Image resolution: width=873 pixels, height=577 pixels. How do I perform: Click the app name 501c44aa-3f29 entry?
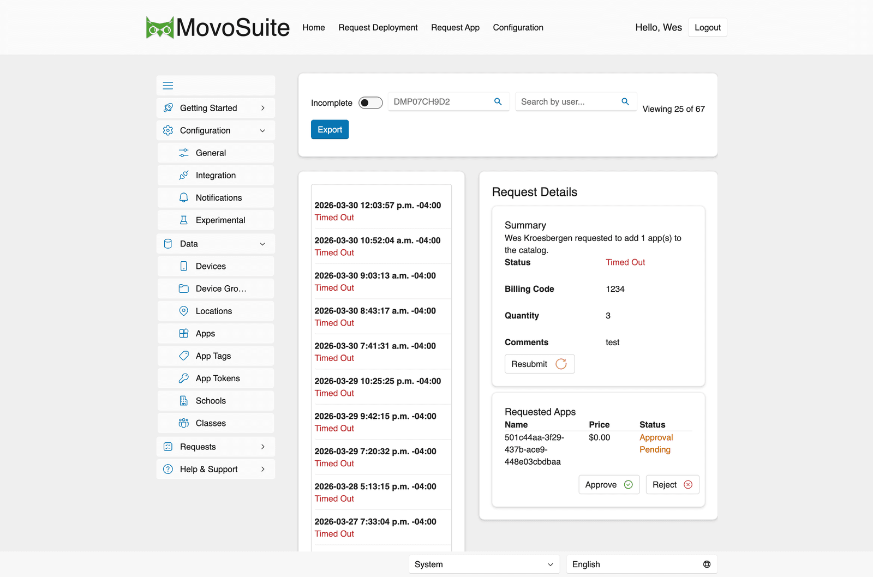(x=535, y=449)
